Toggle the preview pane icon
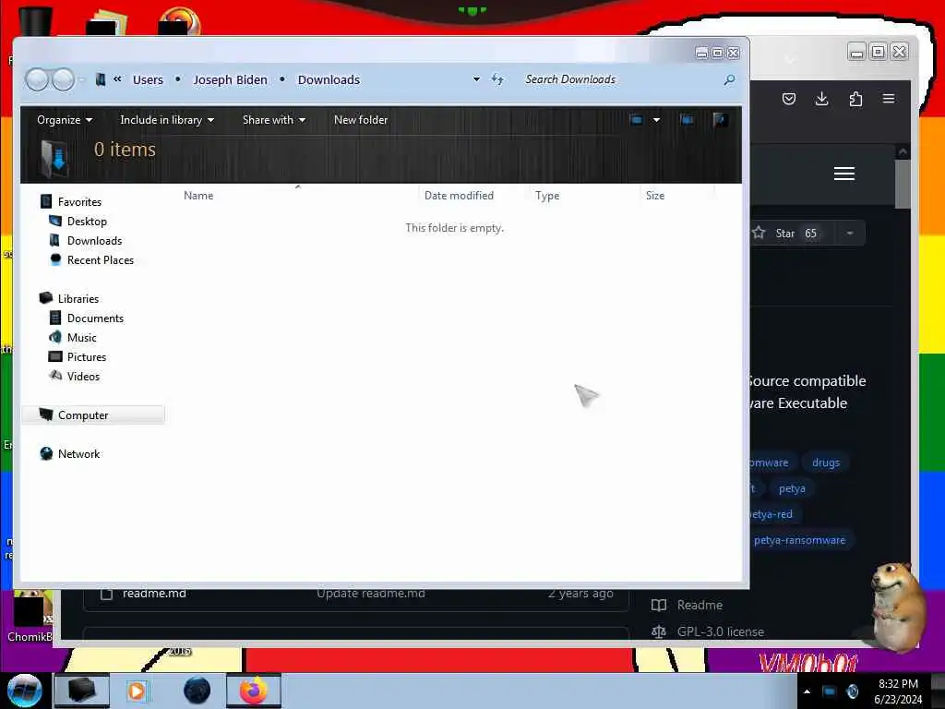 687,119
